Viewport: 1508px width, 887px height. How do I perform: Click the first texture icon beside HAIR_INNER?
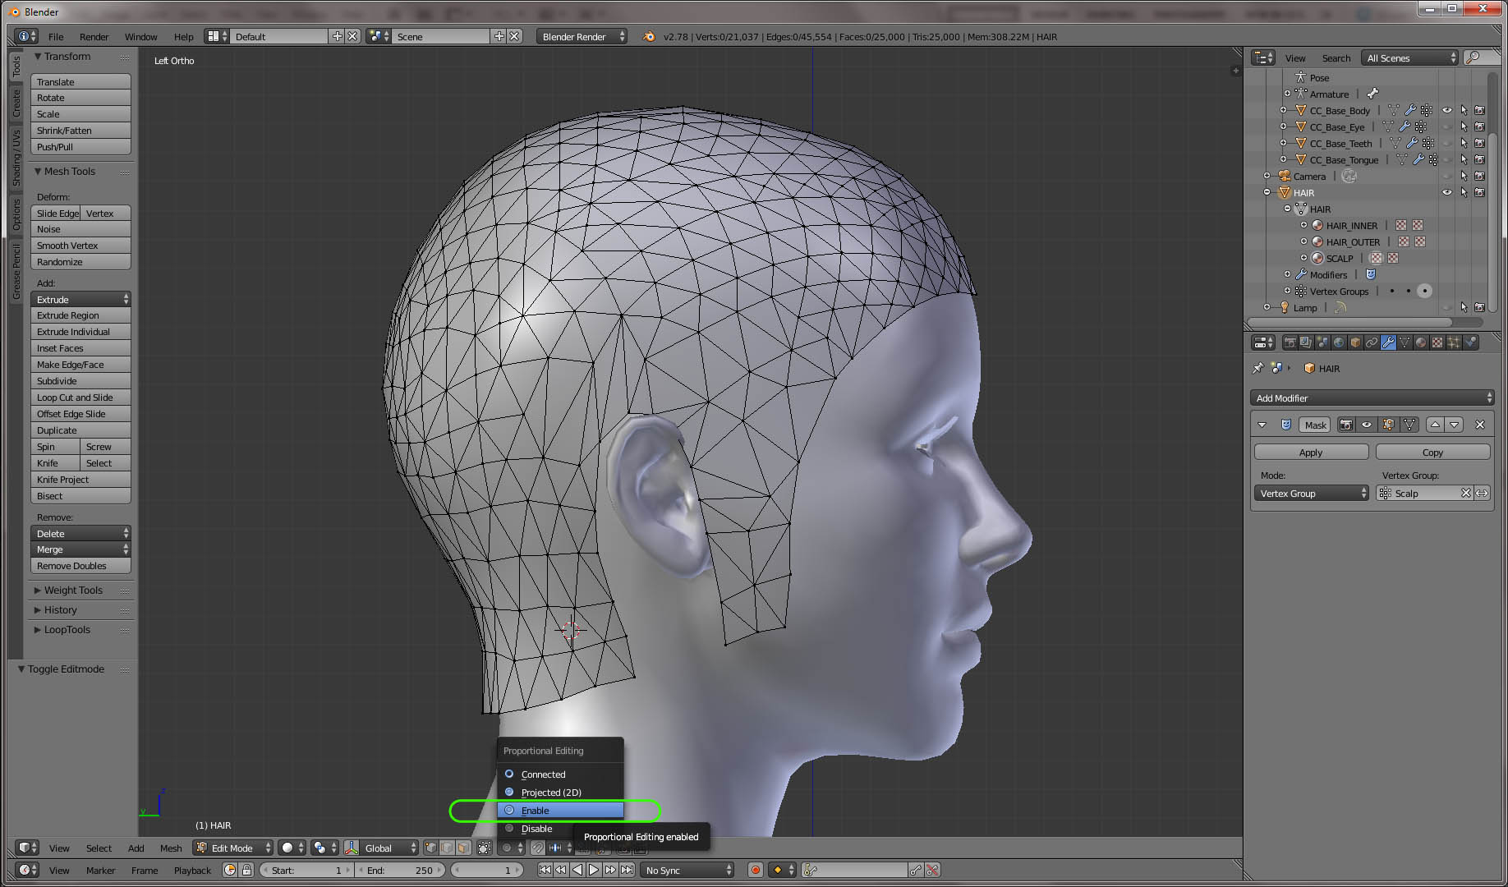pyautogui.click(x=1401, y=225)
